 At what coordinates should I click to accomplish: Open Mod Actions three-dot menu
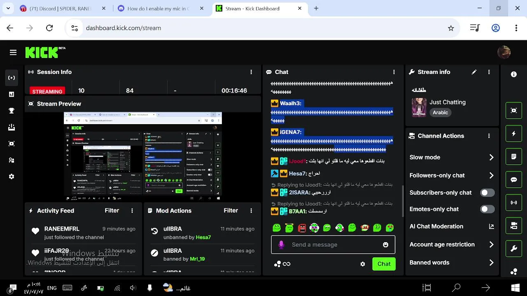pos(251,210)
